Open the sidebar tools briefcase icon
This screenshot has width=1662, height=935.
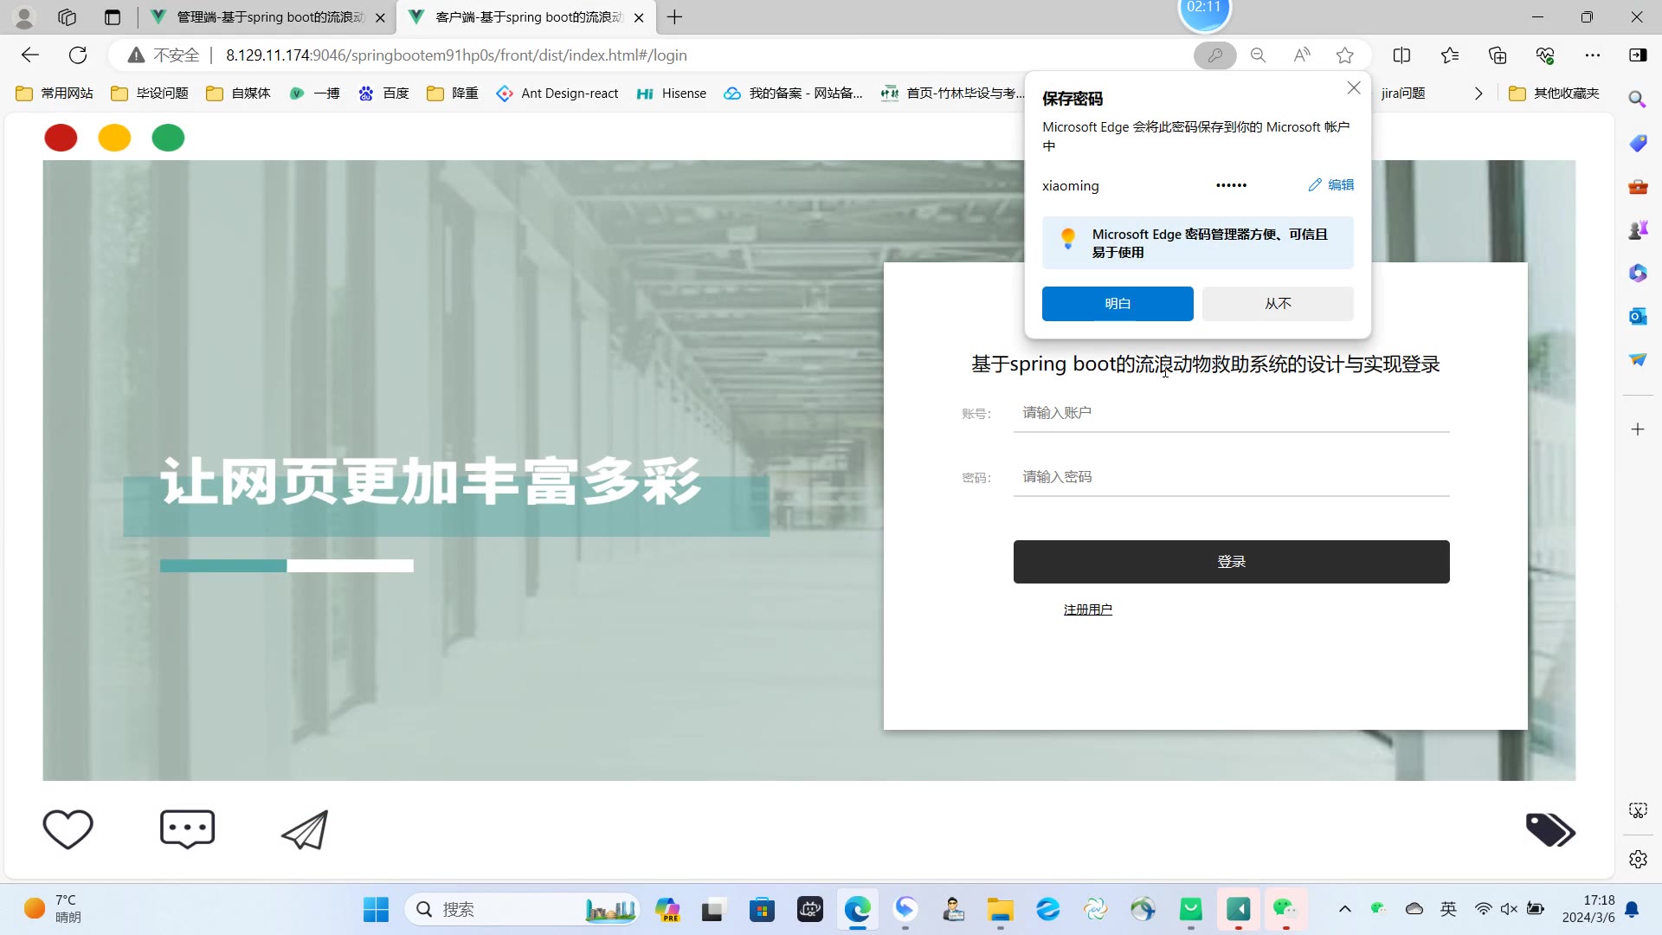coord(1638,186)
